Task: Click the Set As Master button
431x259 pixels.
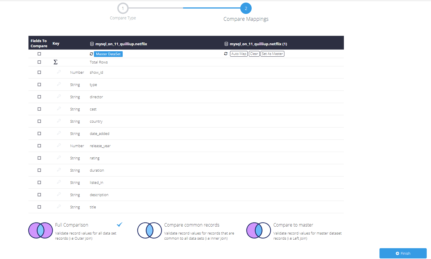Action: pos(272,54)
